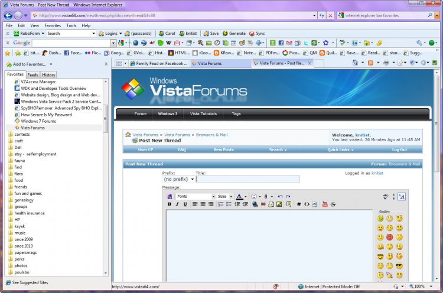Click the Title input field
Image resolution: width=443 pixels, height=293 pixels.
click(248, 179)
